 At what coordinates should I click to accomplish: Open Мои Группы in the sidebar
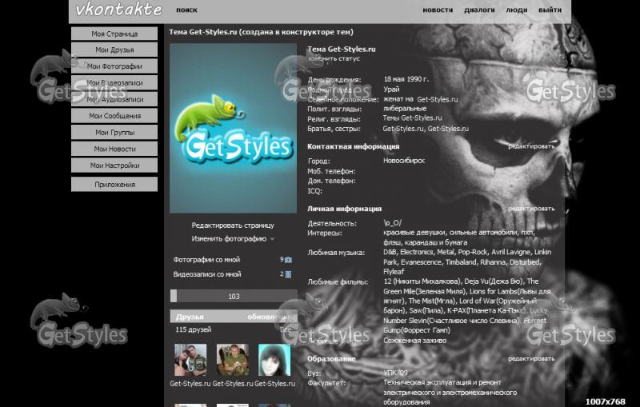pos(114,133)
